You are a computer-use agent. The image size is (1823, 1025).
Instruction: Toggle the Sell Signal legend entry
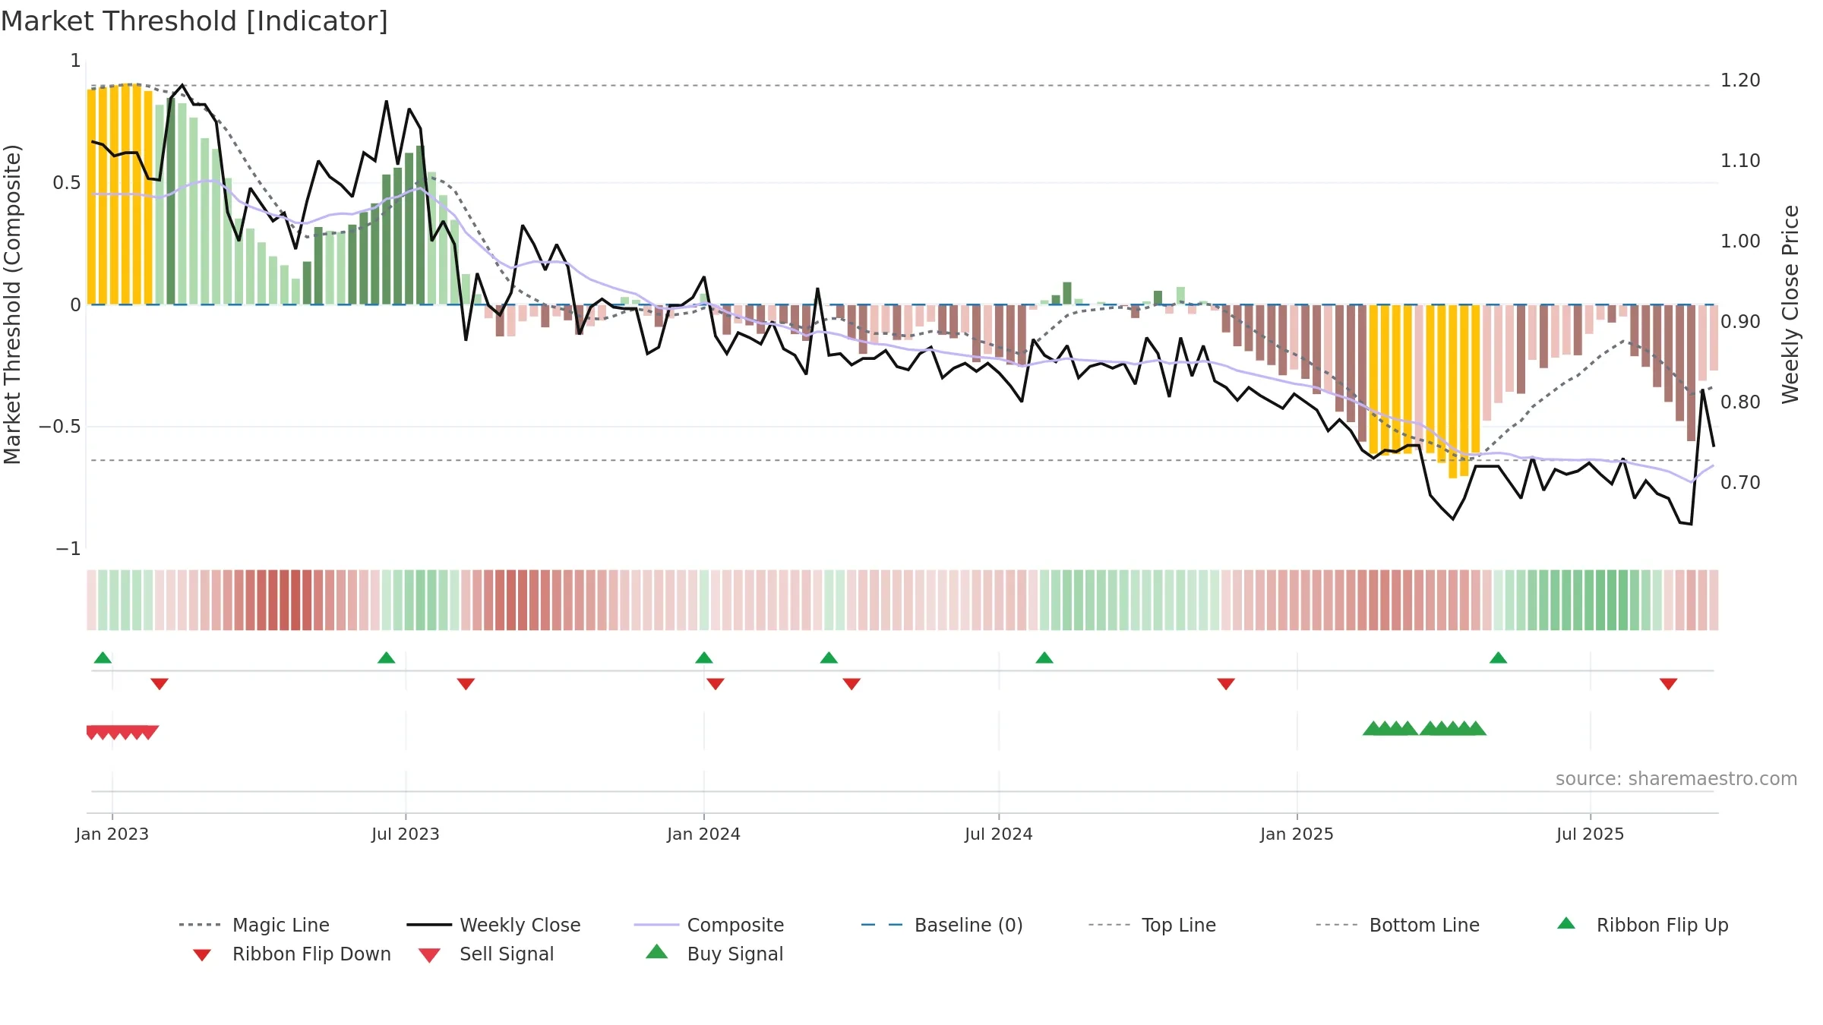pos(486,954)
